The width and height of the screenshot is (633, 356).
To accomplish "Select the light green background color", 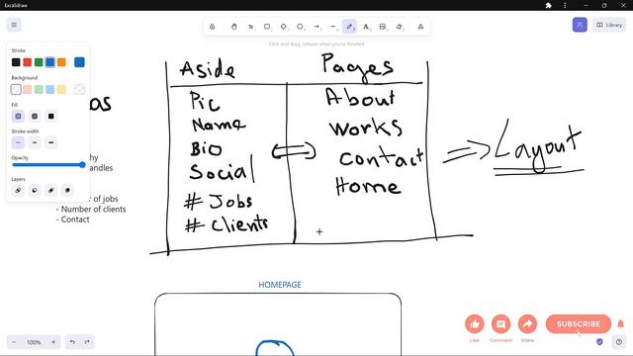I will pos(39,89).
